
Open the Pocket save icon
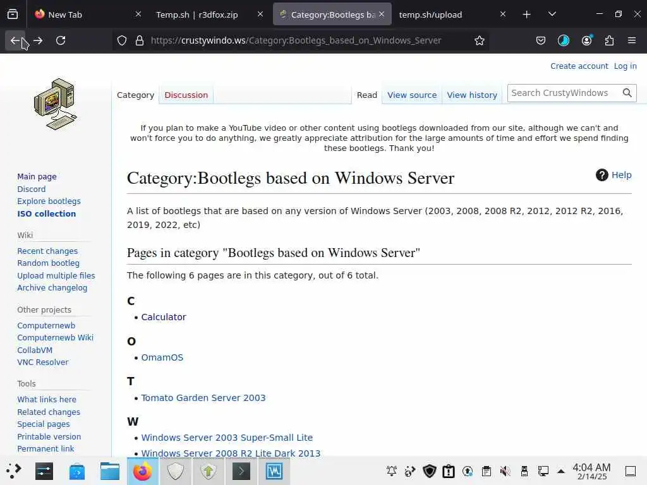(x=541, y=40)
